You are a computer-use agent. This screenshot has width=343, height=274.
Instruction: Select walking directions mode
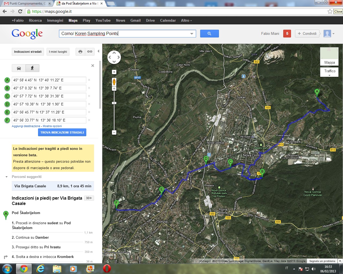pos(32,68)
